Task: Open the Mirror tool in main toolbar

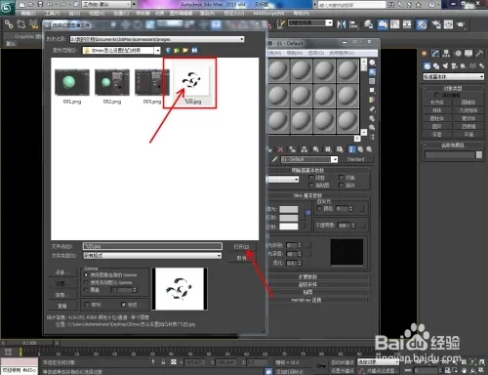Action: (341, 24)
